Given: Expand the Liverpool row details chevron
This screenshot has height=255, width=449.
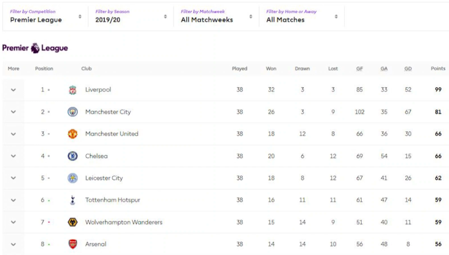Looking at the screenshot, I should 13,90.
